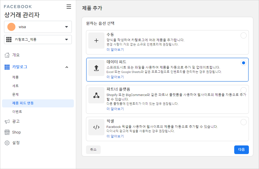The height and width of the screenshot is (169, 259).
Task: Click the 설정 gear icon
Action: [x=7, y=143]
